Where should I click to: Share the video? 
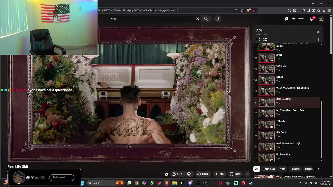pos(203,174)
